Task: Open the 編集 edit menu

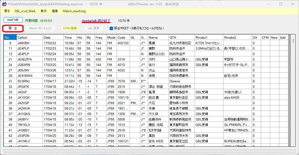Action: tap(55, 11)
